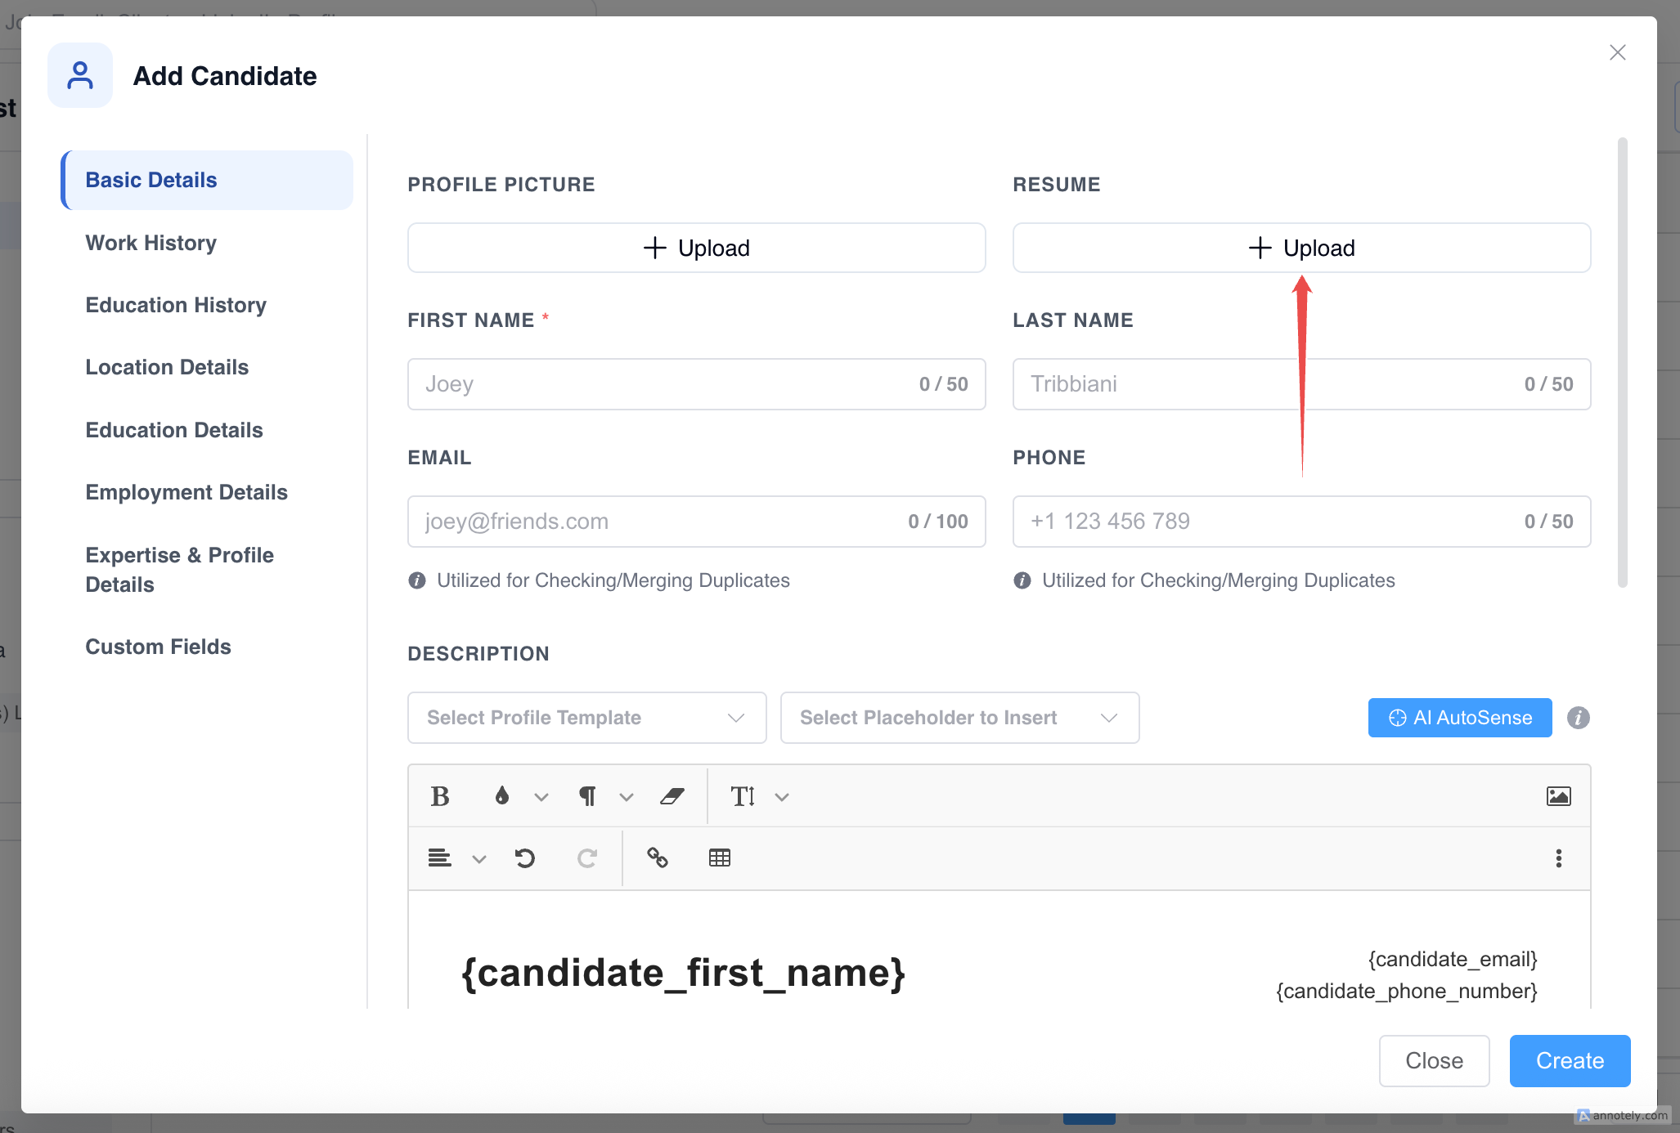Click the {candidate_phone_number} placeholder text
This screenshot has width=1680, height=1133.
[x=1407, y=991]
